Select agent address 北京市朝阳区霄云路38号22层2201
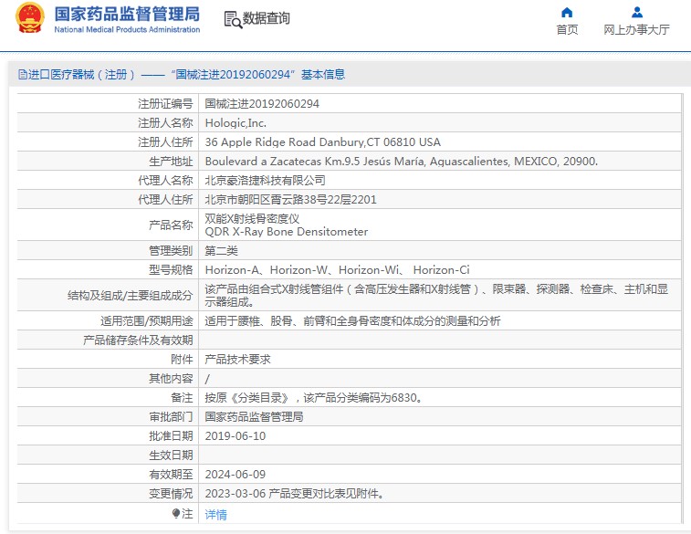The image size is (691, 534). click(290, 200)
